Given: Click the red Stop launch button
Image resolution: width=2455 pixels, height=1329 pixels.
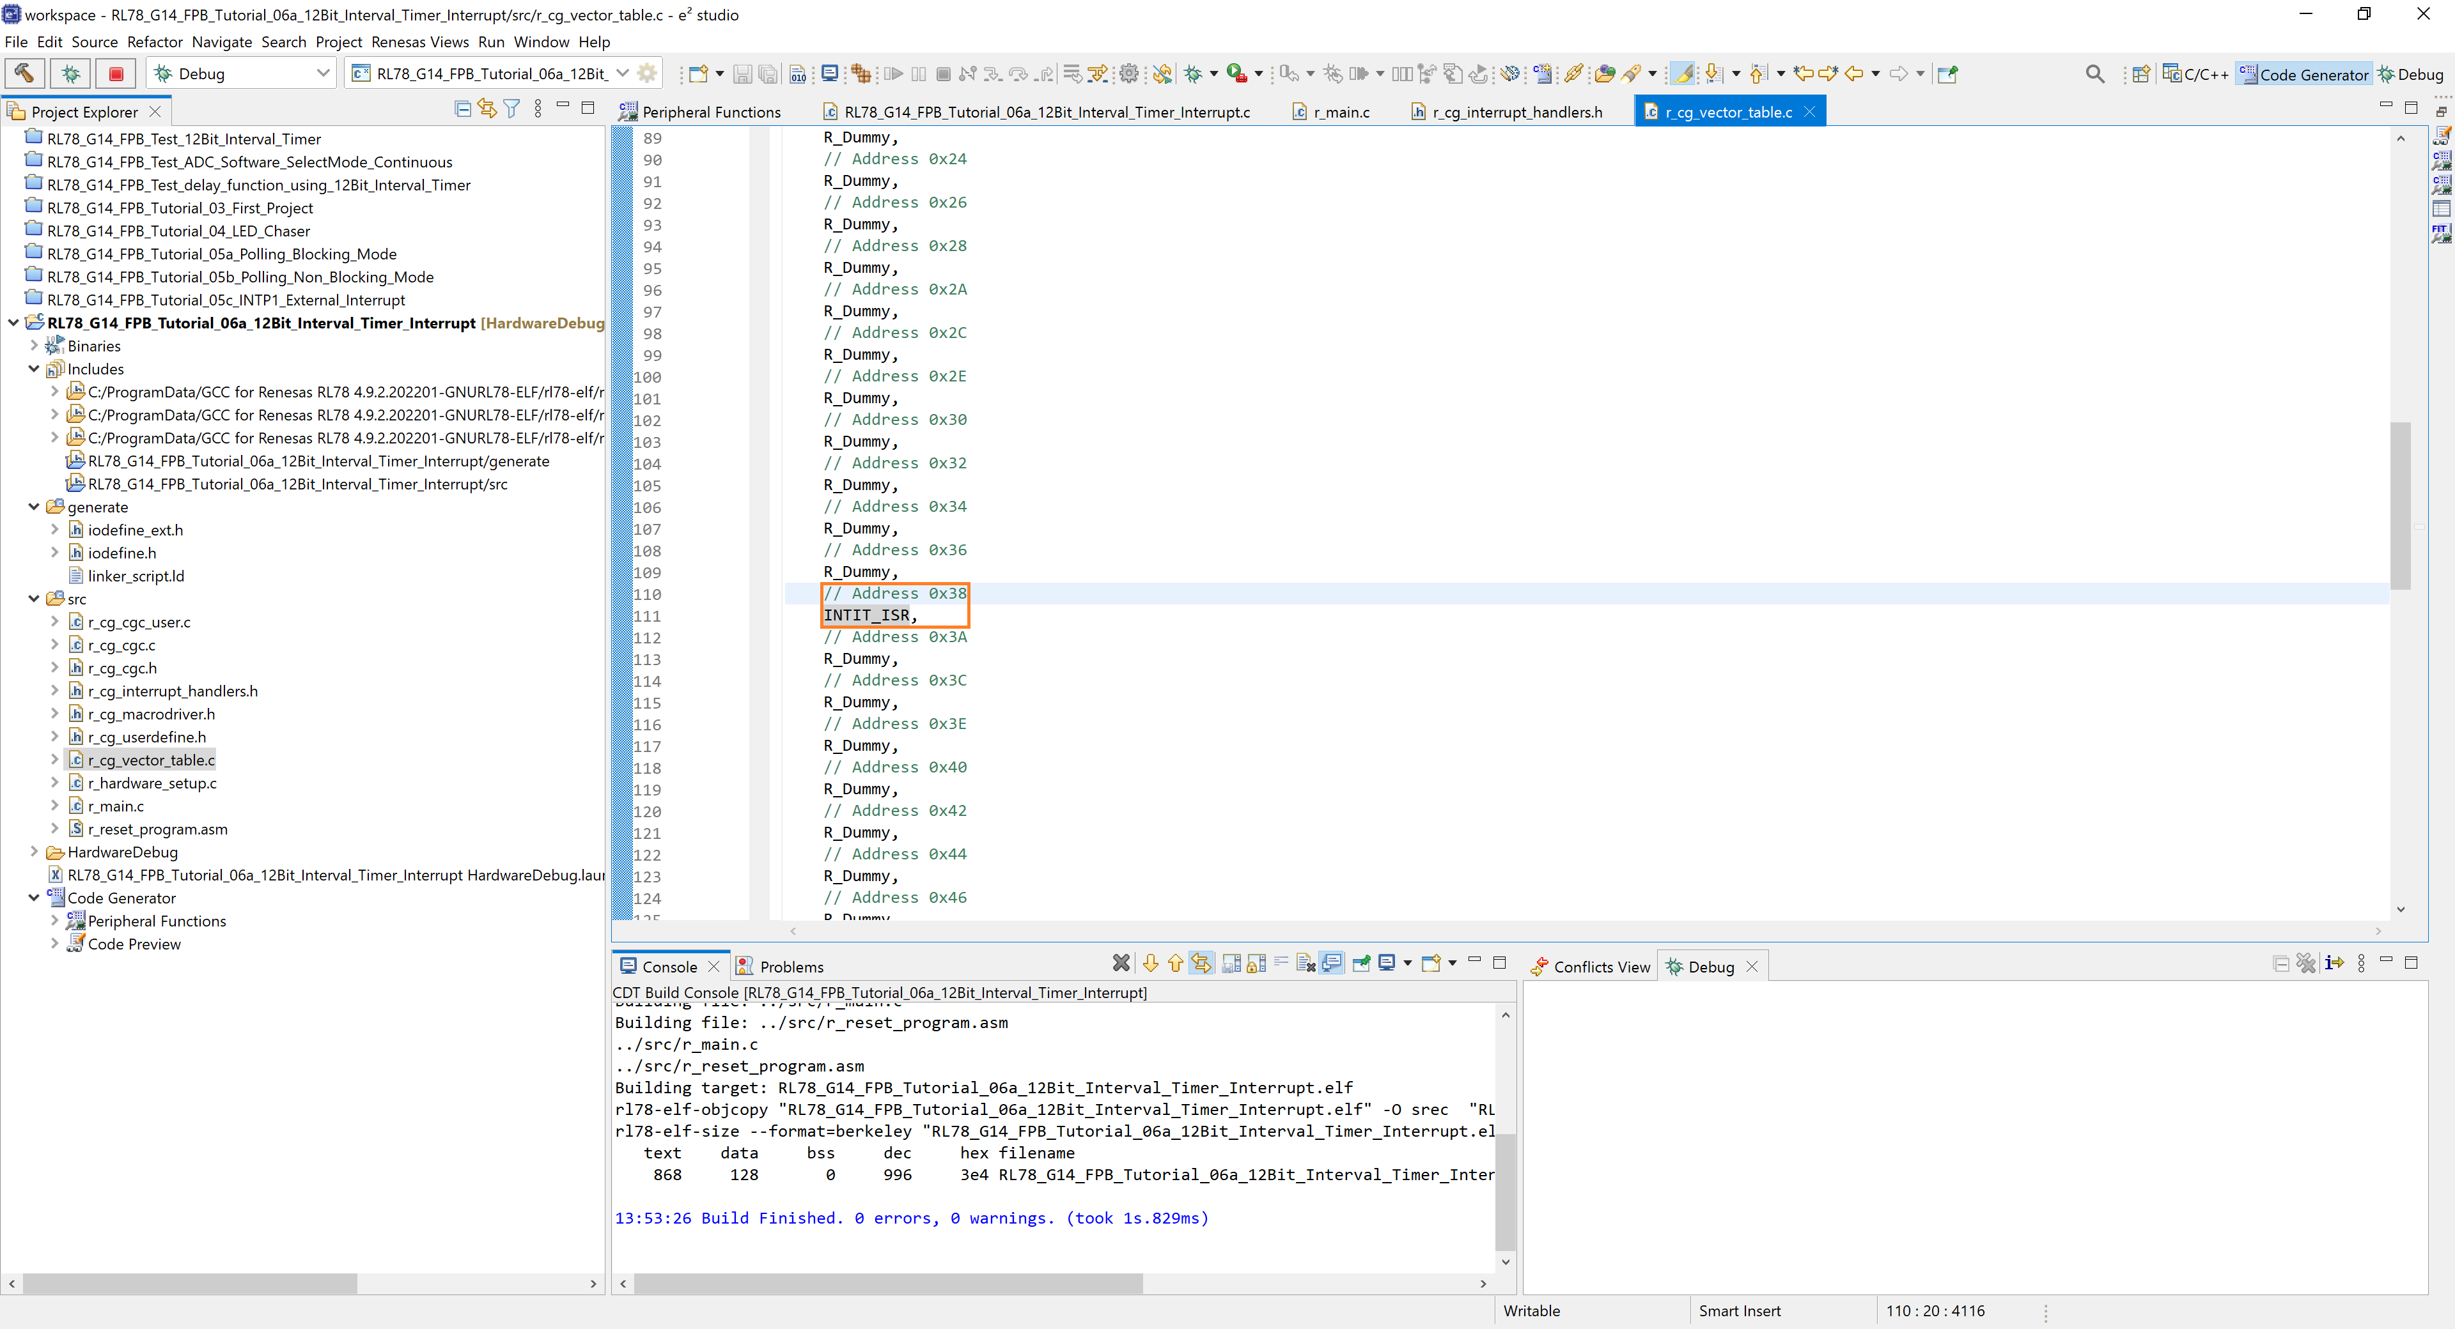Looking at the screenshot, I should [116, 73].
